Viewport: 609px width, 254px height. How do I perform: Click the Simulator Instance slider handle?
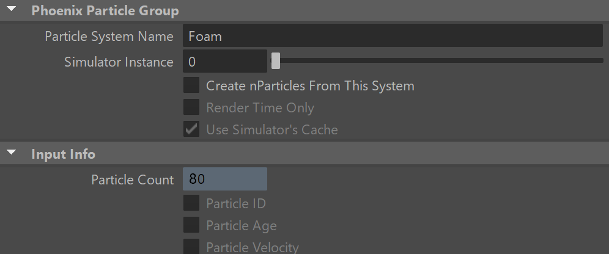[276, 61]
